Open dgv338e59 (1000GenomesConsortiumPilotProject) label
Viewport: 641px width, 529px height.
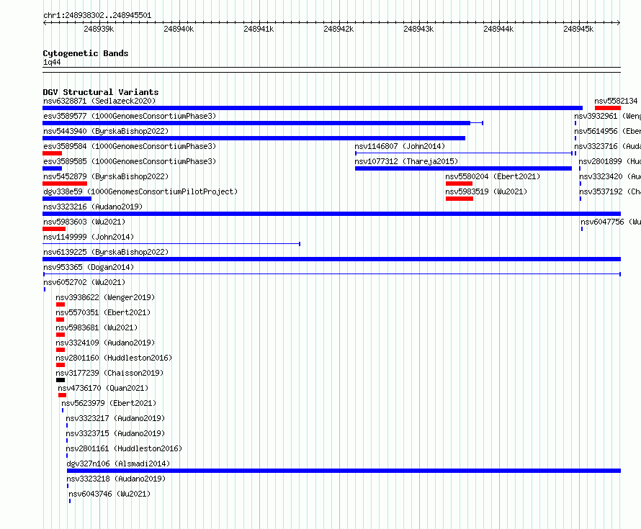pos(140,191)
